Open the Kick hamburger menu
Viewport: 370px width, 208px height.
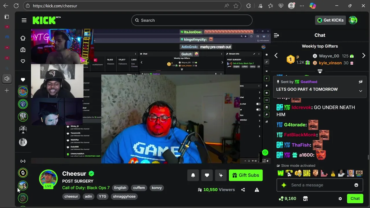click(24, 20)
